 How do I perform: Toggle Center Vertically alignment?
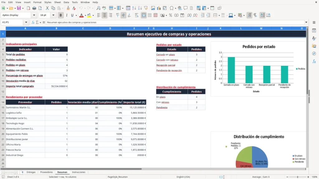(x=123, y=15)
